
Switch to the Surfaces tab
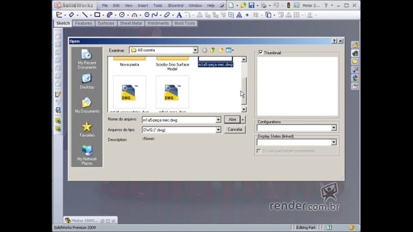point(106,23)
